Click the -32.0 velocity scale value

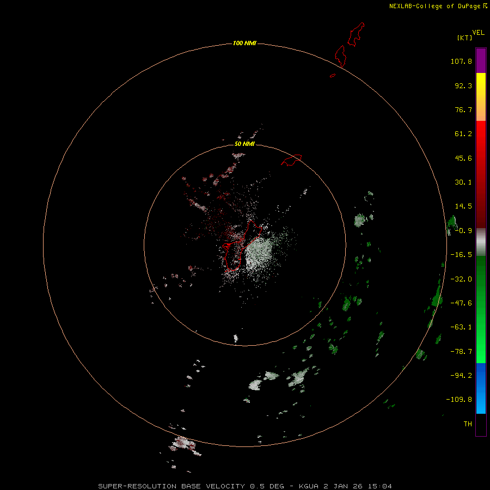[x=461, y=279]
